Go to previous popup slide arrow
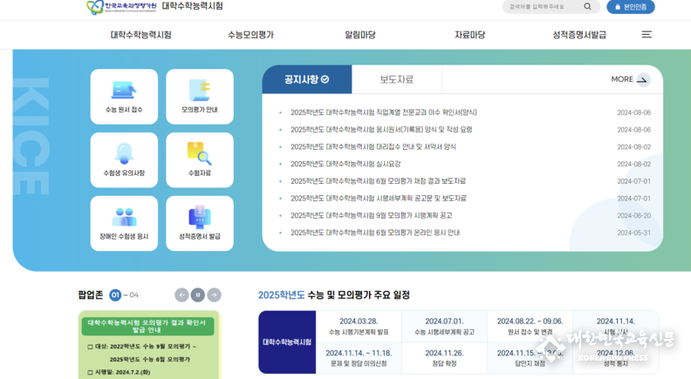This screenshot has height=379, width=691. pos(181,295)
